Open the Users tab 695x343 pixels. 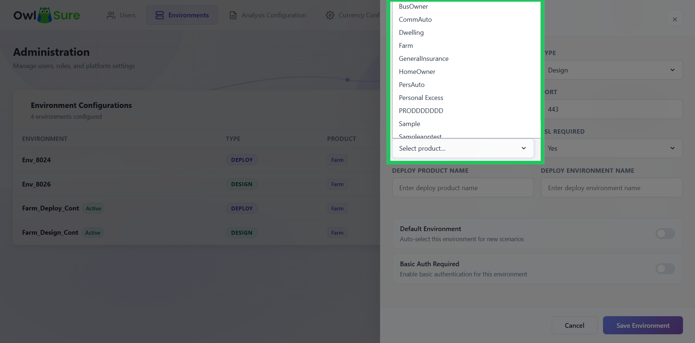121,15
